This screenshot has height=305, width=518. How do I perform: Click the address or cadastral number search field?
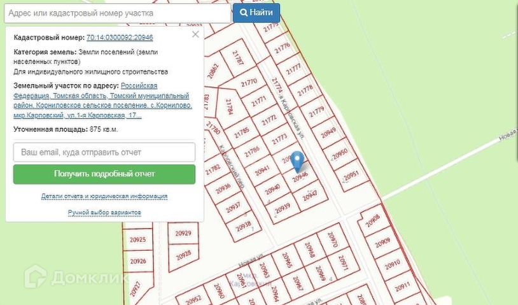coord(117,13)
